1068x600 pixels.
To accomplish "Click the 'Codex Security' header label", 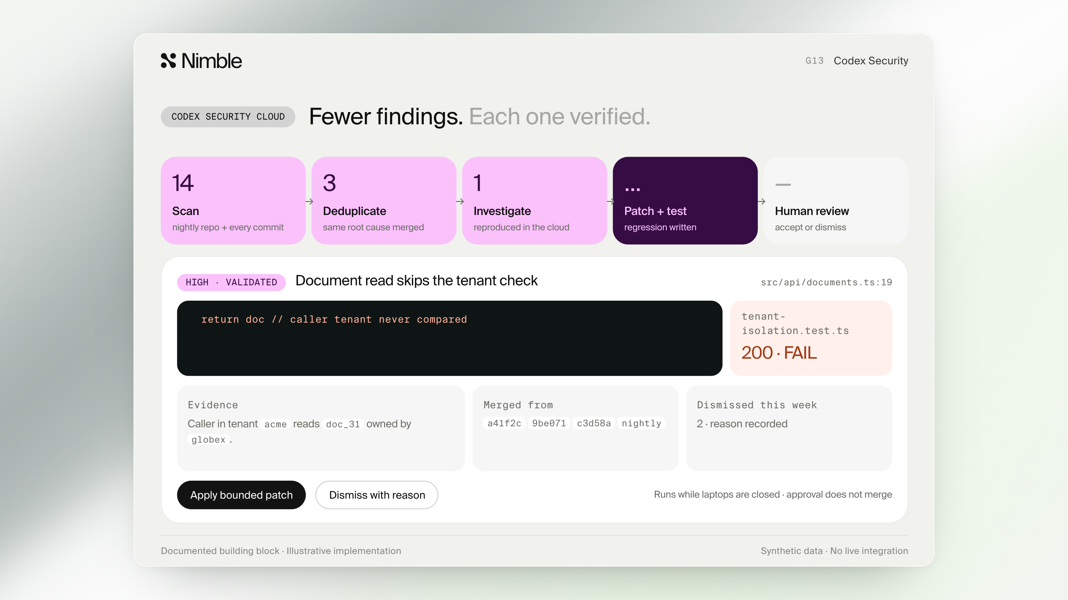I will [871, 61].
